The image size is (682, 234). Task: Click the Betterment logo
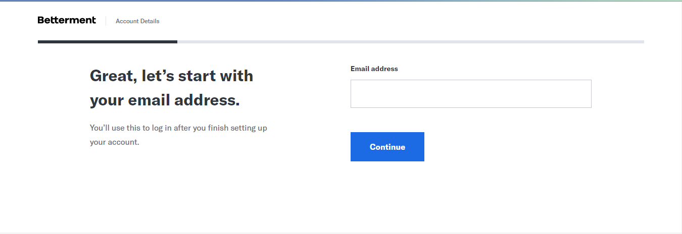(x=67, y=21)
